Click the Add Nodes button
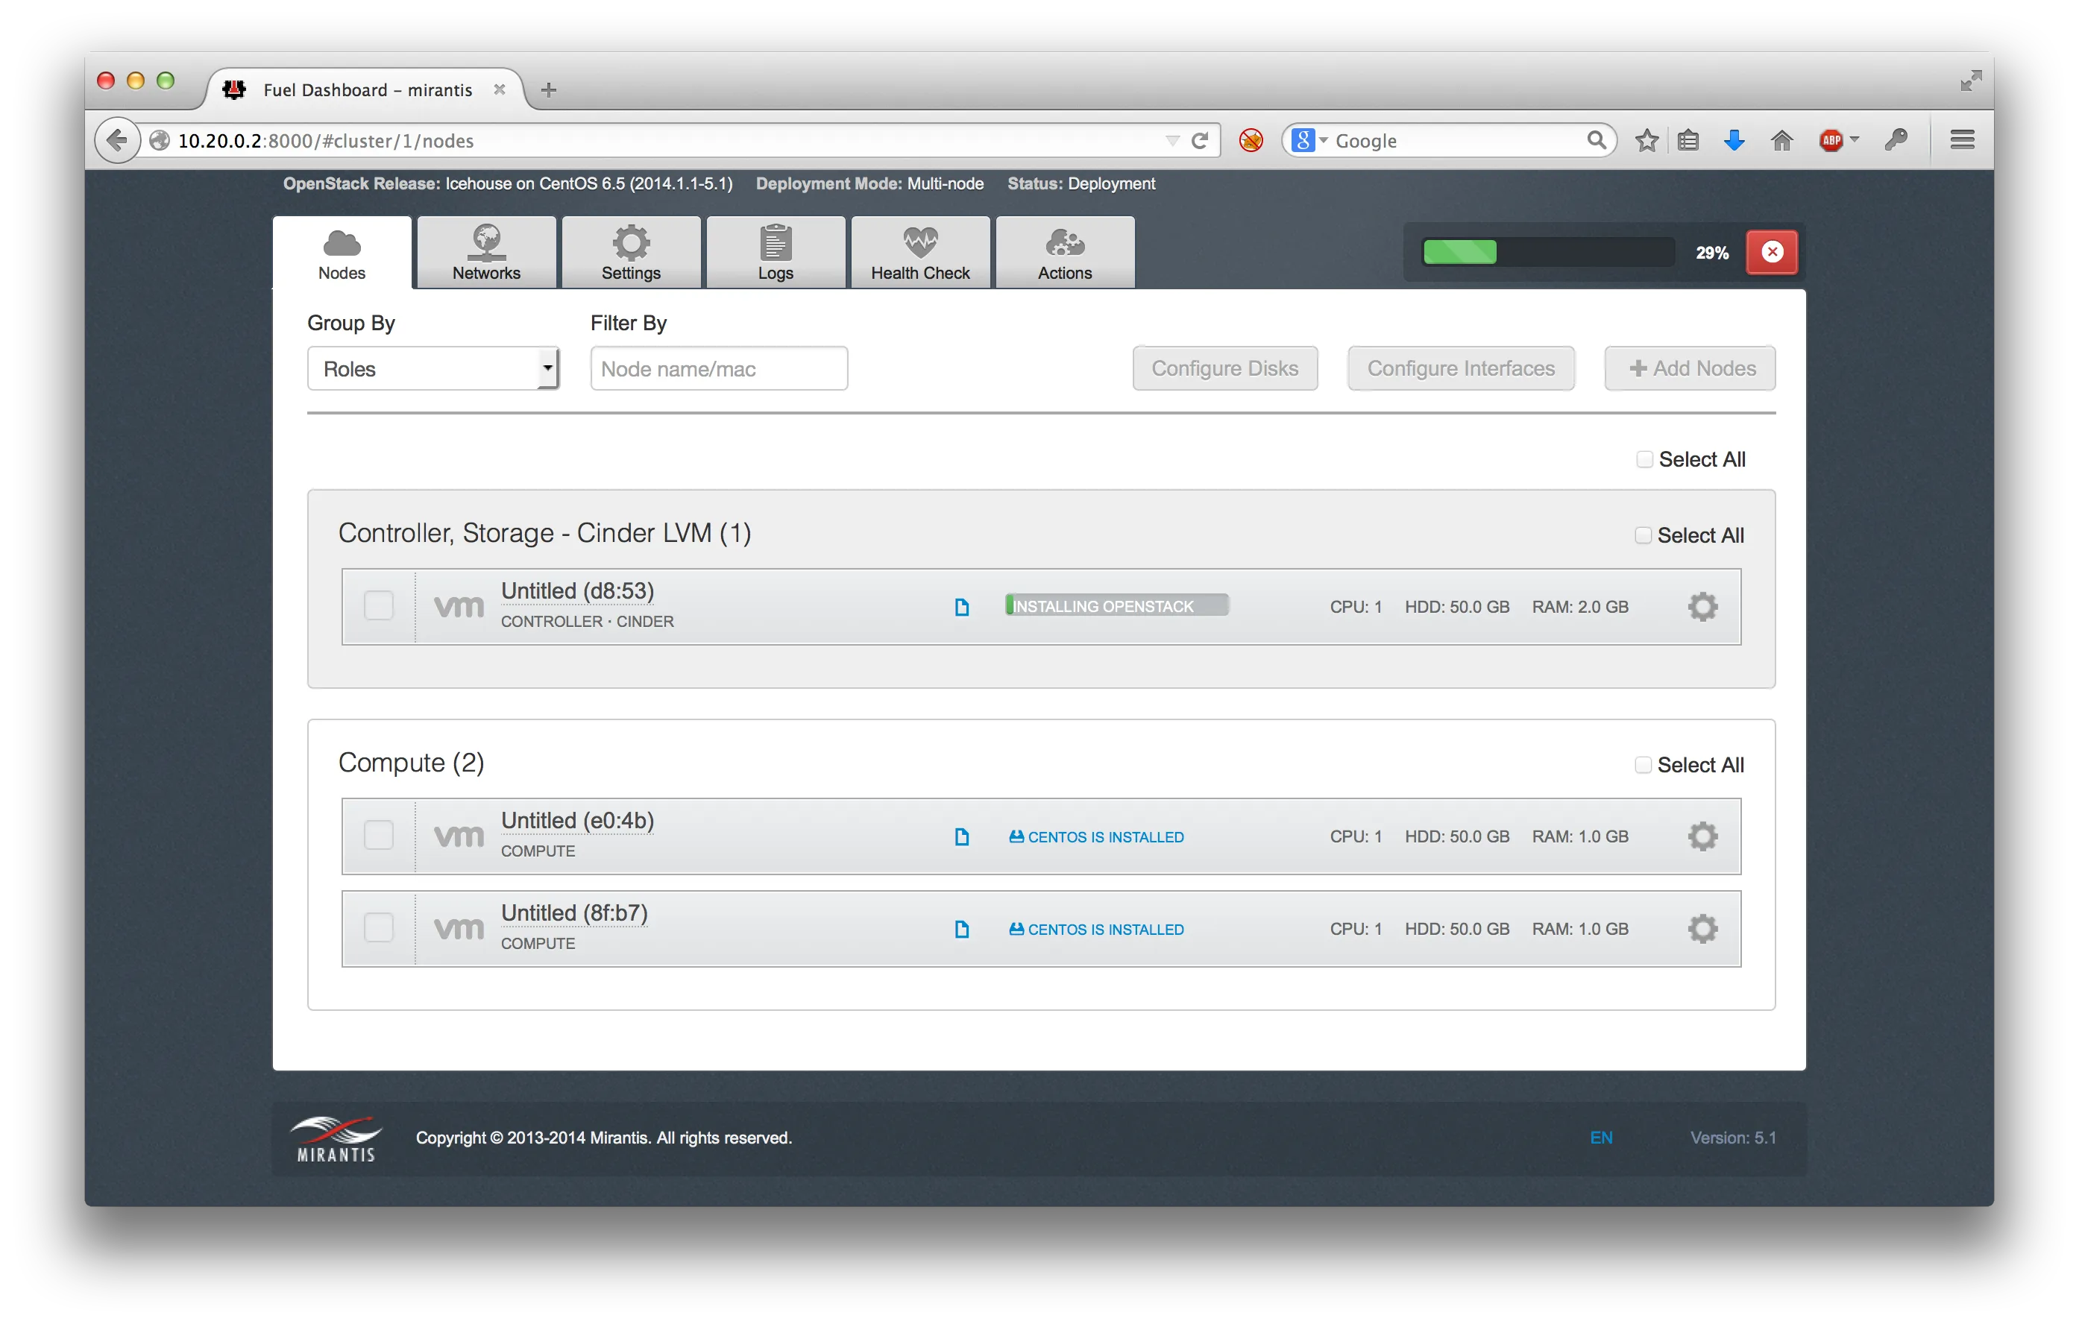The height and width of the screenshot is (1324, 2079). point(1690,368)
